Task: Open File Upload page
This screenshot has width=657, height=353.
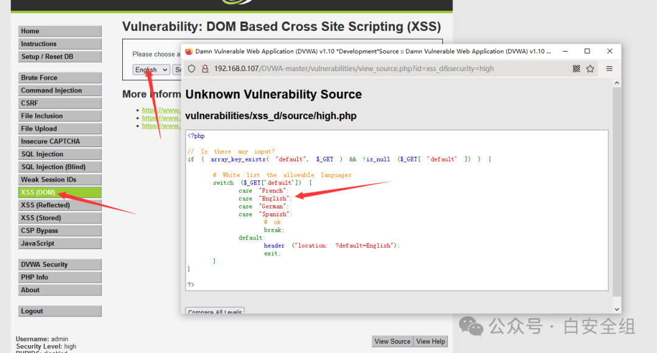Action: click(60, 129)
